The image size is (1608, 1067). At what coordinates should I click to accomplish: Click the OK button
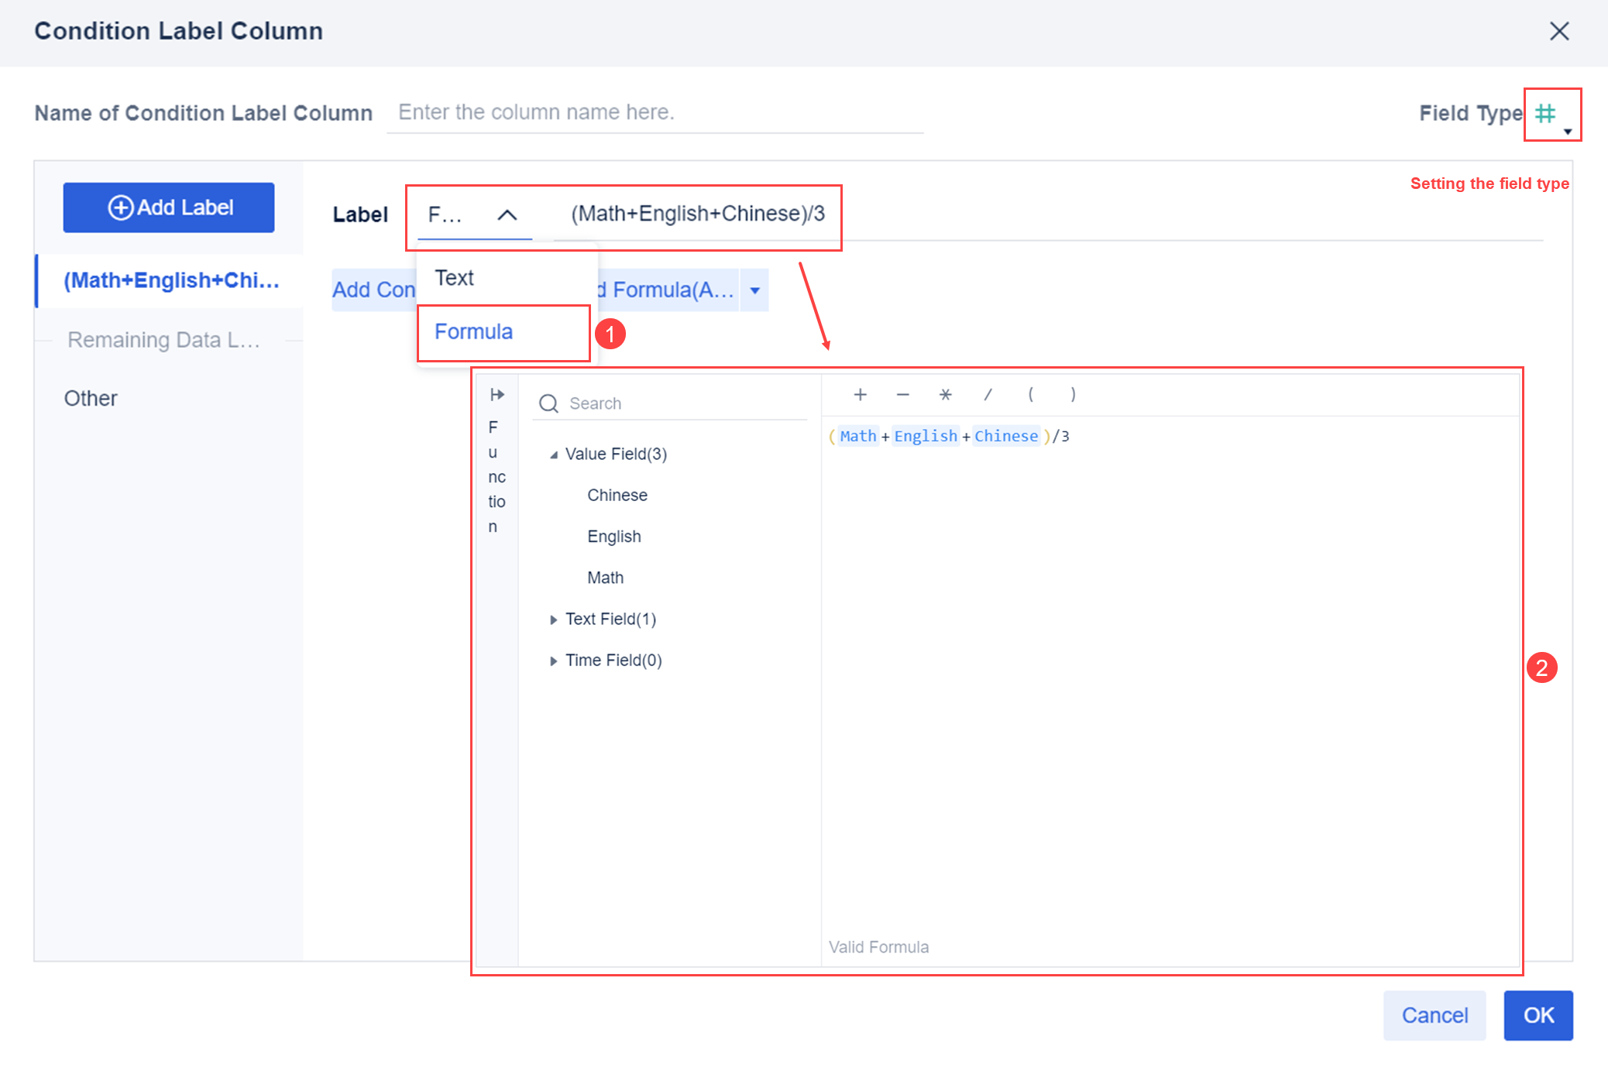pyautogui.click(x=1538, y=1015)
